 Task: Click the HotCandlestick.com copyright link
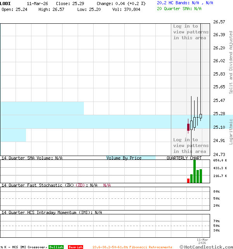pos(206,247)
